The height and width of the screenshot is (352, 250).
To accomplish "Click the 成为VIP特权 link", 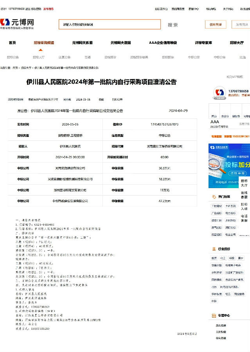I will (235, 77).
